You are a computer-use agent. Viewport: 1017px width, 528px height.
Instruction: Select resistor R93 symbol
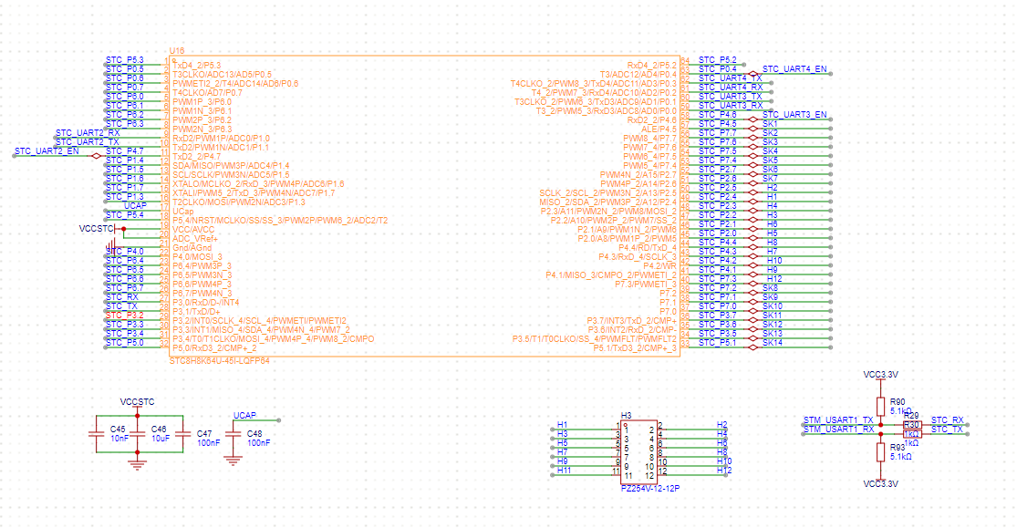click(x=880, y=450)
